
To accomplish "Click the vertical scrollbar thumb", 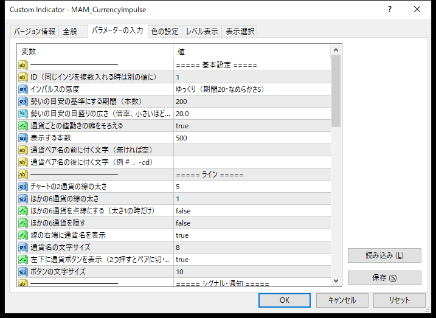I will 336,91.
